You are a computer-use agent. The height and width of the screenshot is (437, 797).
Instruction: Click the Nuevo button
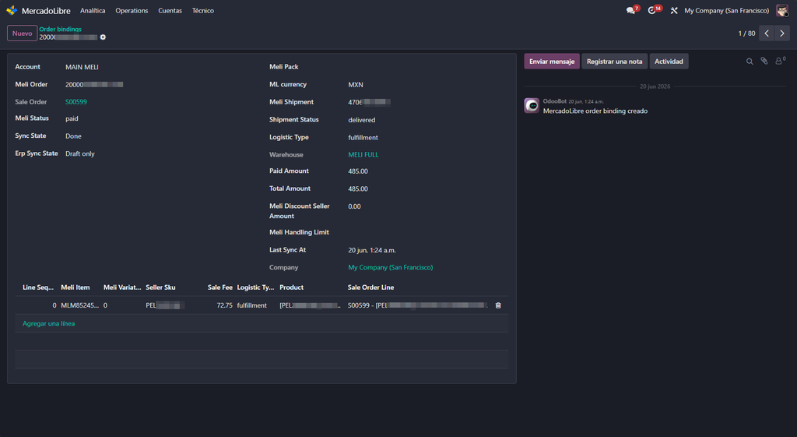[x=22, y=33]
